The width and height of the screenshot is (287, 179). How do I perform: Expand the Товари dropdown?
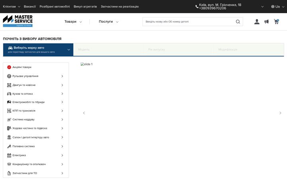coord(73,22)
